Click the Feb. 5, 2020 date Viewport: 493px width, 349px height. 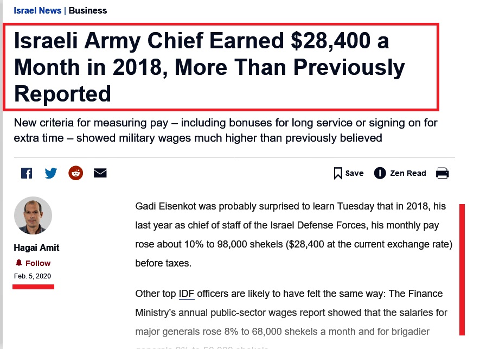33,276
